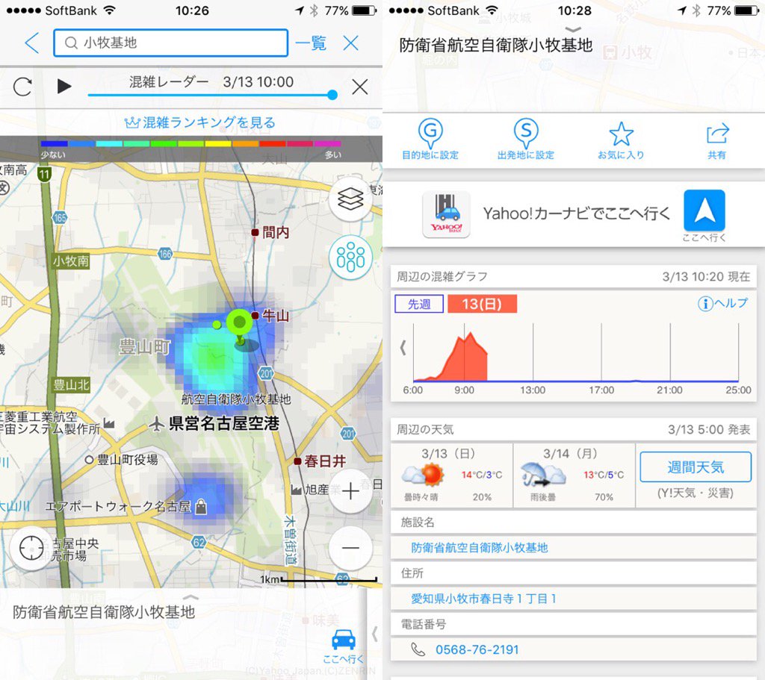Tap the blue navigation arrow ここへ行く button
765x680 pixels.
[704, 210]
